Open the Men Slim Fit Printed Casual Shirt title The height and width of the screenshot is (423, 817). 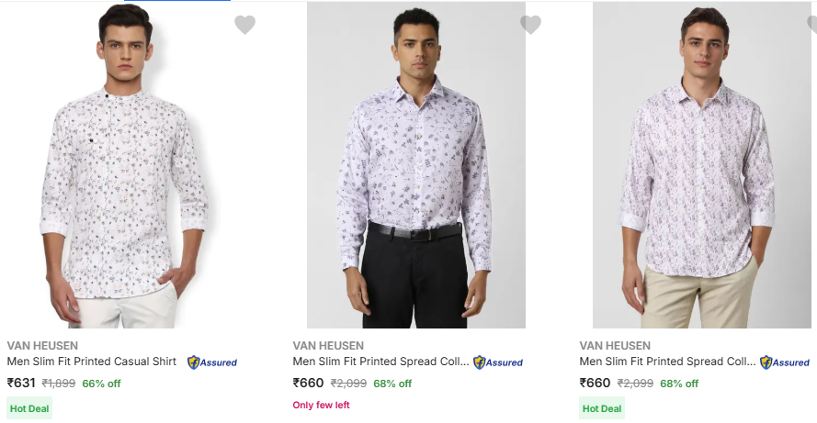tap(92, 362)
